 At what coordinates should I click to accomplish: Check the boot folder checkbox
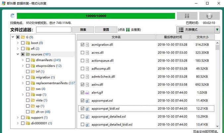23,43
